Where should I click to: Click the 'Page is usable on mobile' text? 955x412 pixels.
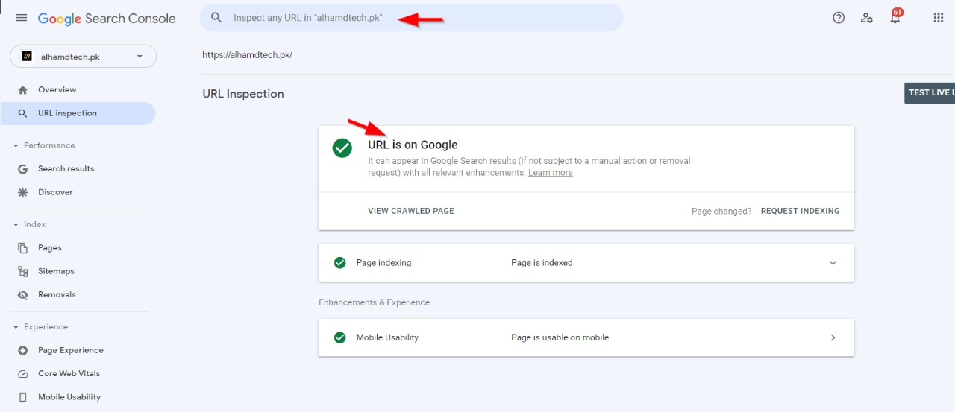(560, 337)
